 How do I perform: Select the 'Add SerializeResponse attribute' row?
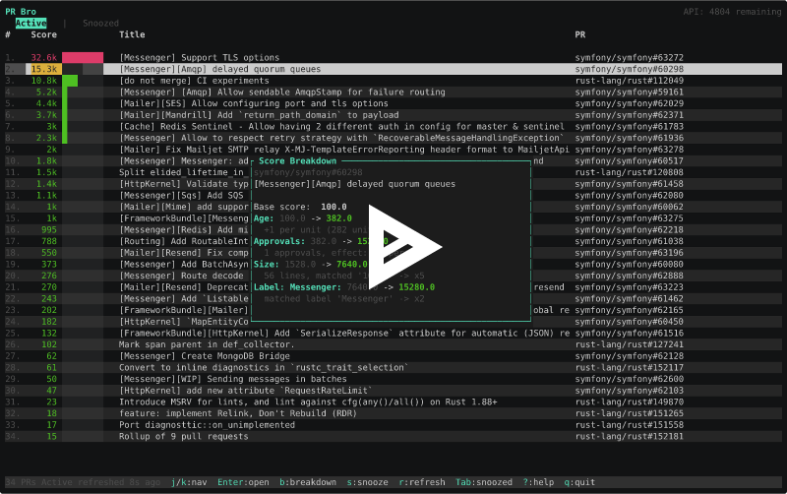point(393,334)
